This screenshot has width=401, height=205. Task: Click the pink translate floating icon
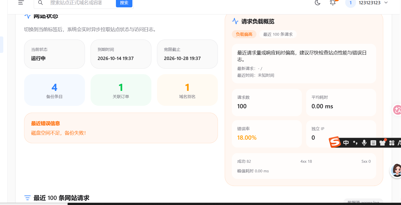(x=397, y=110)
